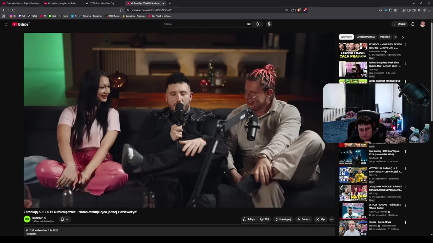The width and height of the screenshot is (433, 243).
Task: Switch to playlist nostalgia YouTube tab
Action: click(x=63, y=3)
